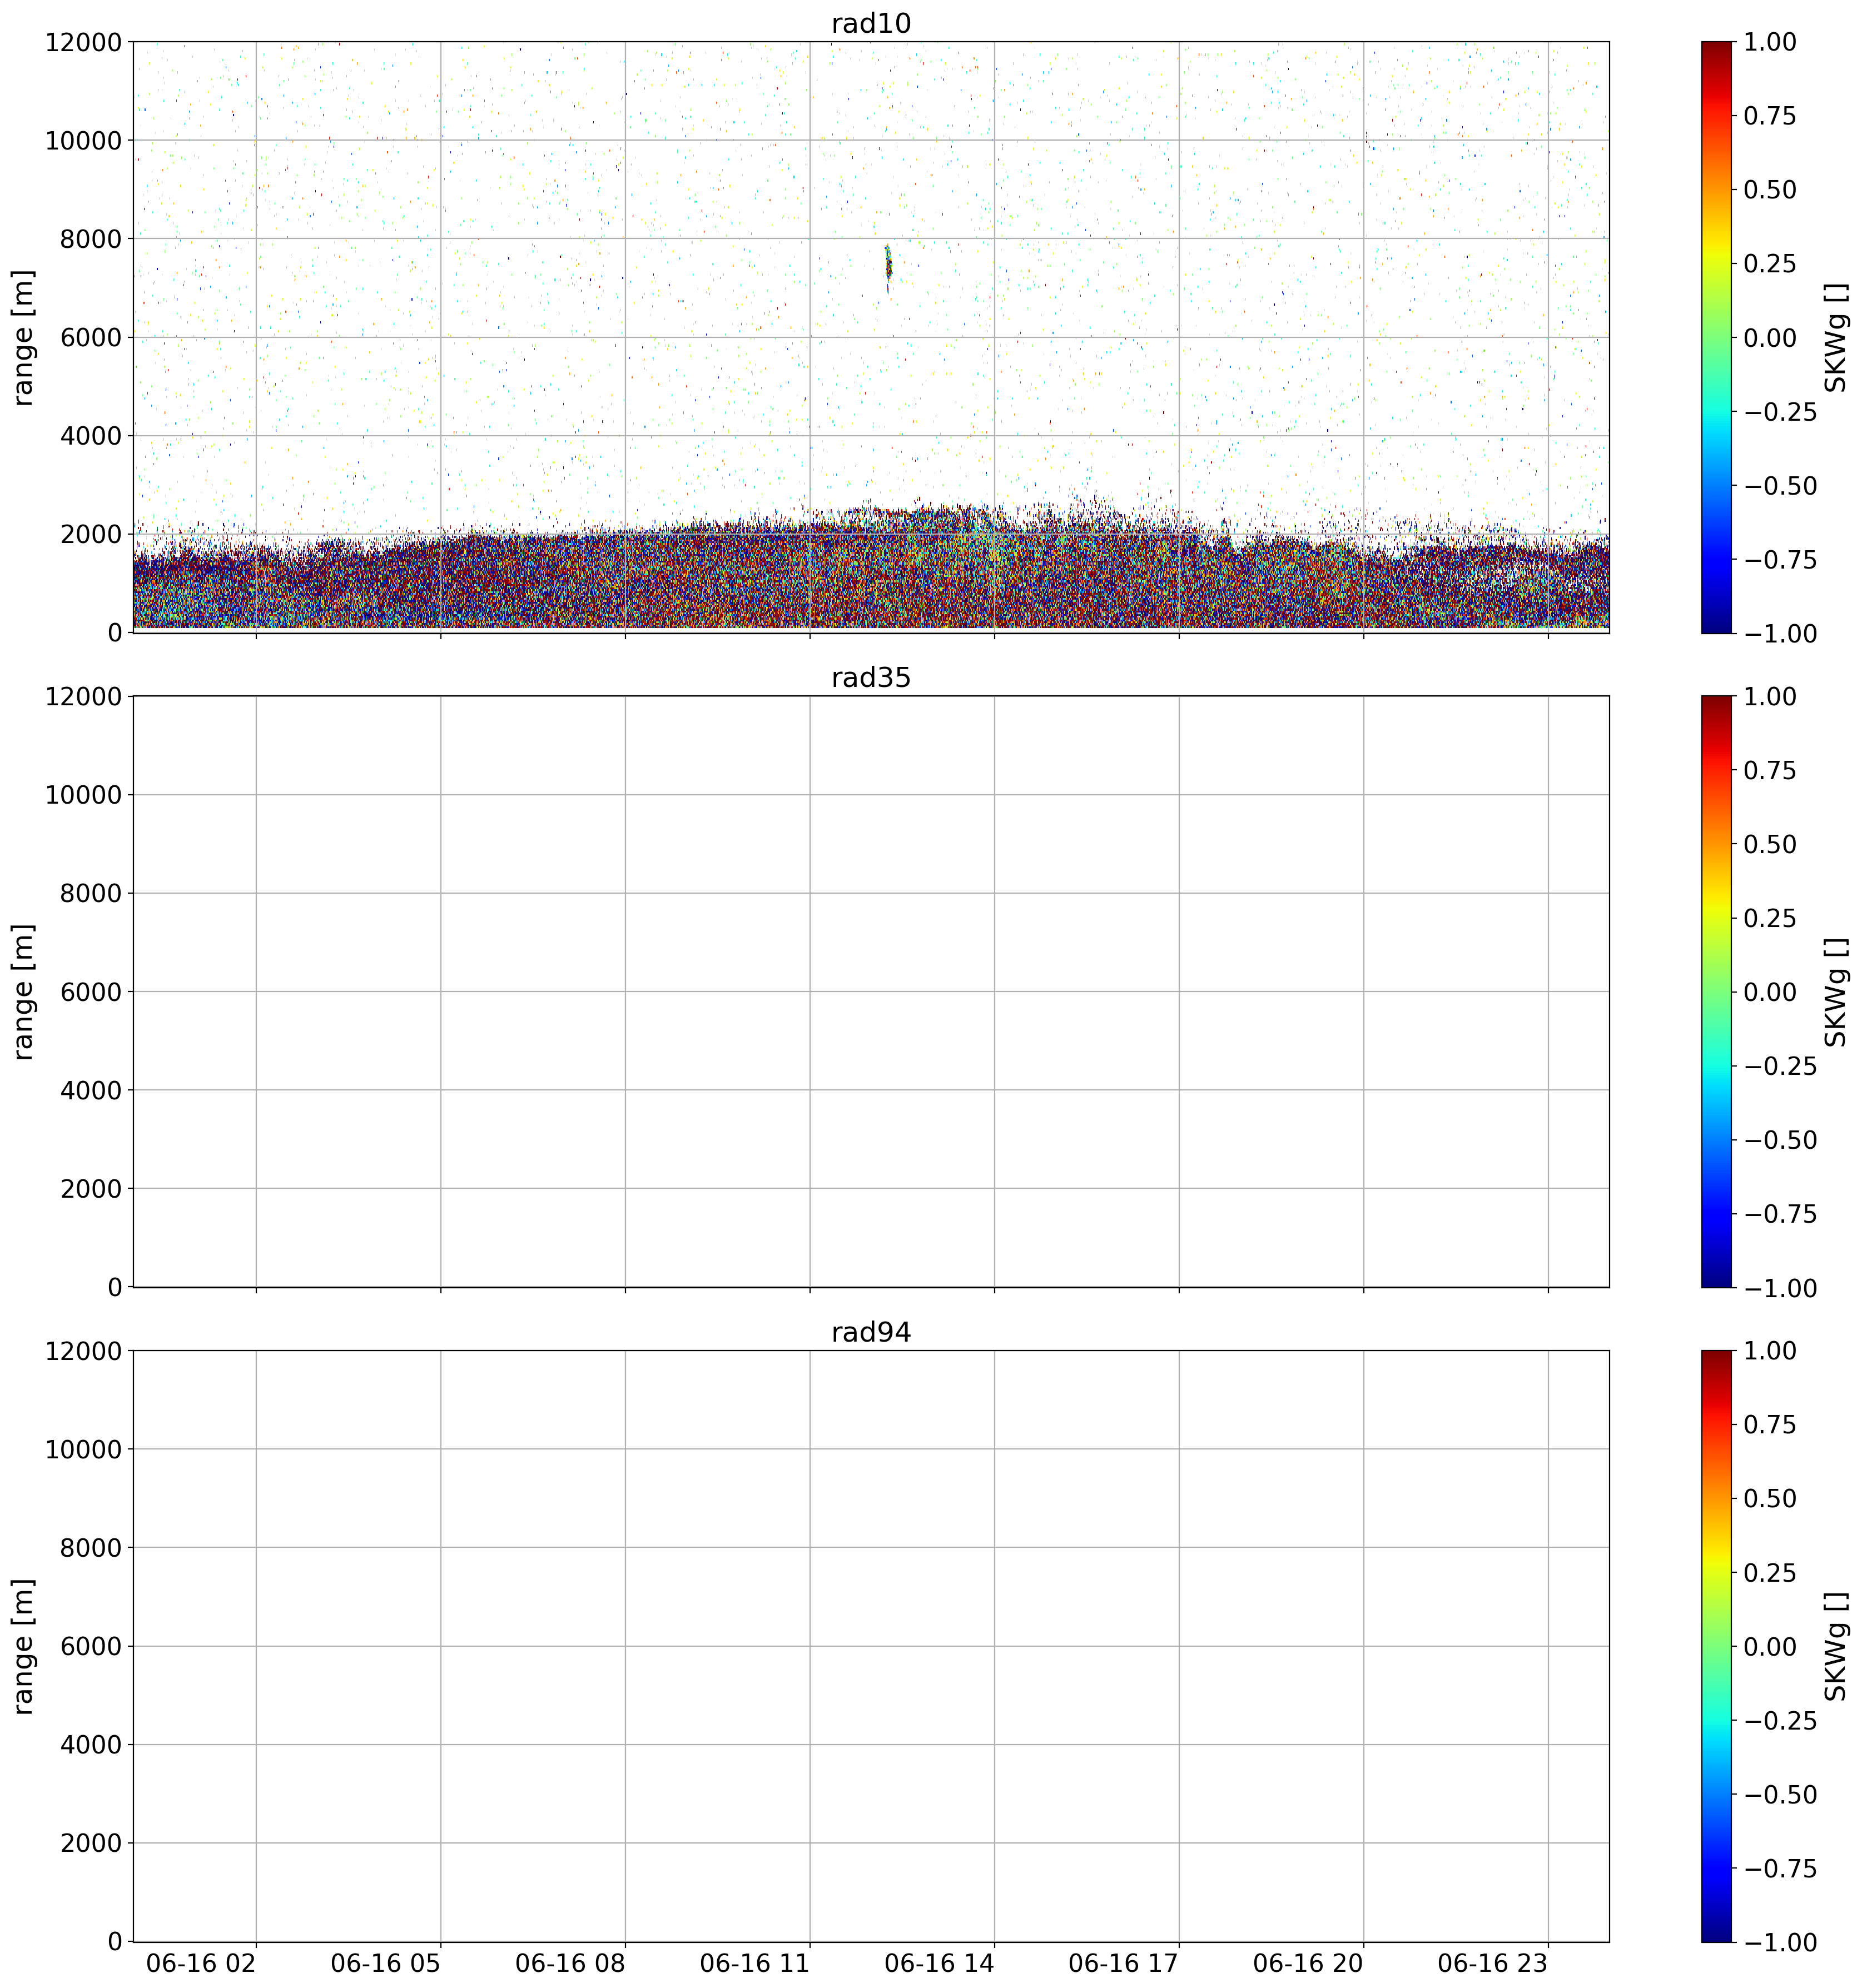1862x1988 pixels.
Task: Click the rad94 colorbar gradient
Action: 1716,1646
